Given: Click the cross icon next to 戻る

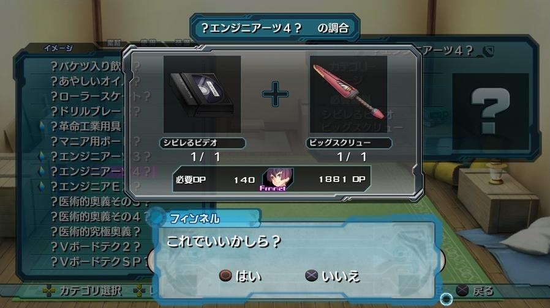Looking at the screenshot, I should (462, 290).
